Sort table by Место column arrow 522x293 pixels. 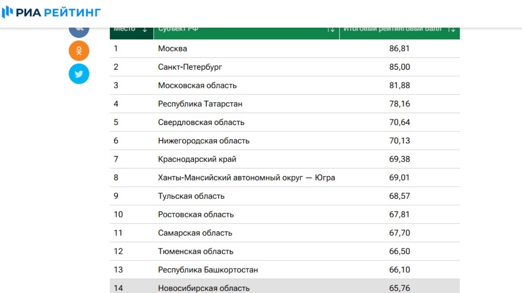145,30
